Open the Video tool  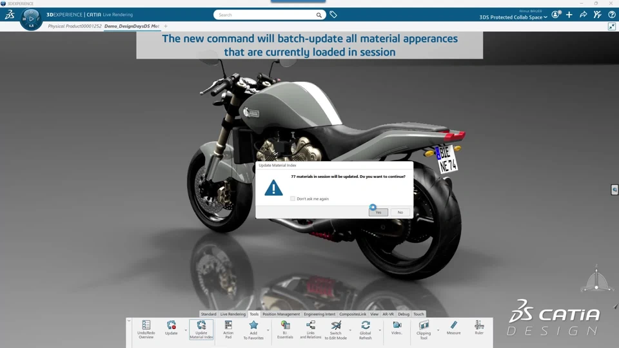(x=397, y=328)
